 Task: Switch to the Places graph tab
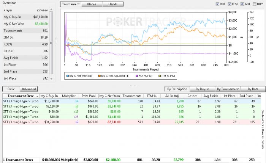click(x=92, y=5)
